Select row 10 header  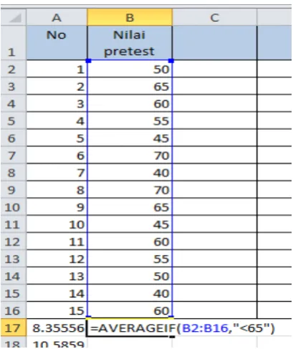tap(14, 207)
